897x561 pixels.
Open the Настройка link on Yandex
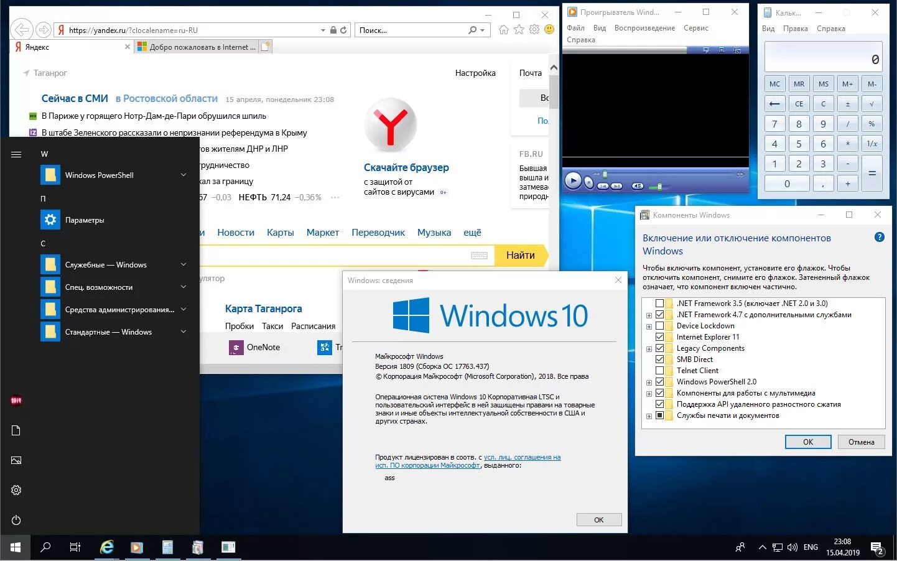click(475, 73)
